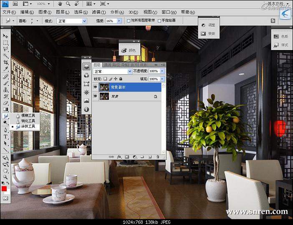Open the 图像 menu
Viewport: 293px width, 225px height.
tap(45, 12)
